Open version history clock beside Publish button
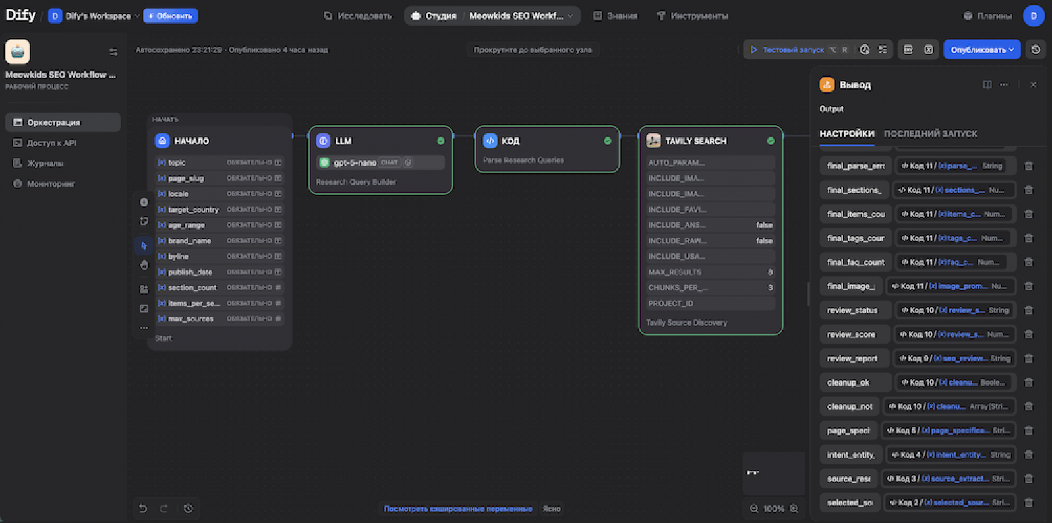Image resolution: width=1052 pixels, height=523 pixels. pyautogui.click(x=1036, y=49)
